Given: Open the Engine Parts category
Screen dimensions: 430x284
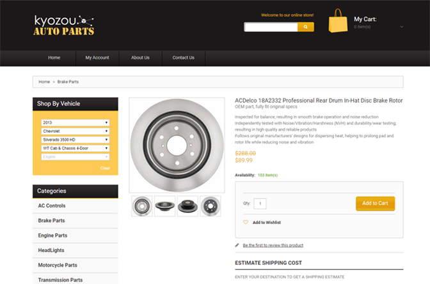Looking at the screenshot, I should point(52,235).
